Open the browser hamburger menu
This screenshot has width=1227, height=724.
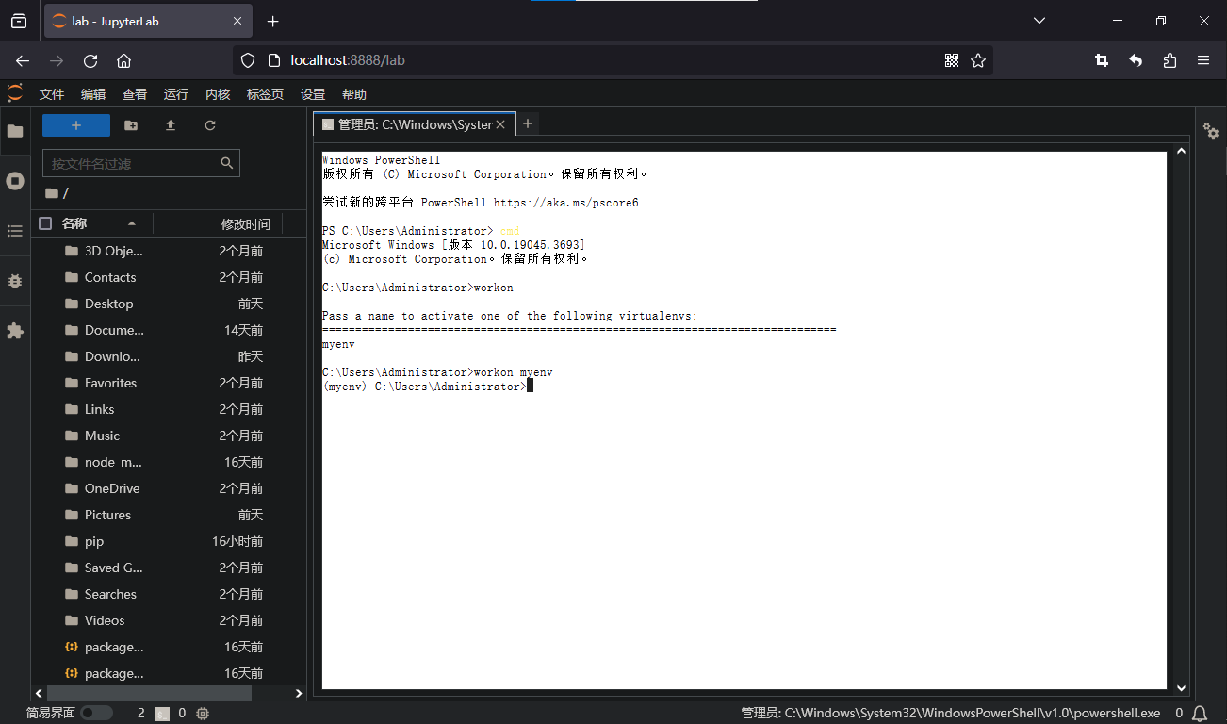[1203, 60]
